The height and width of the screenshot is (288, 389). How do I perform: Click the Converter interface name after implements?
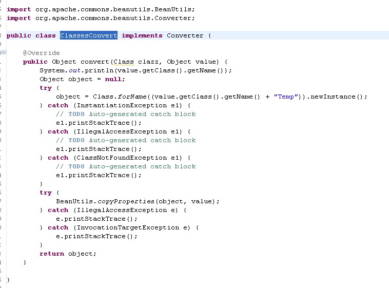pos(185,35)
